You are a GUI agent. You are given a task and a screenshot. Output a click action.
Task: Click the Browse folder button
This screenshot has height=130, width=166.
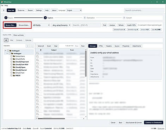click(24, 25)
